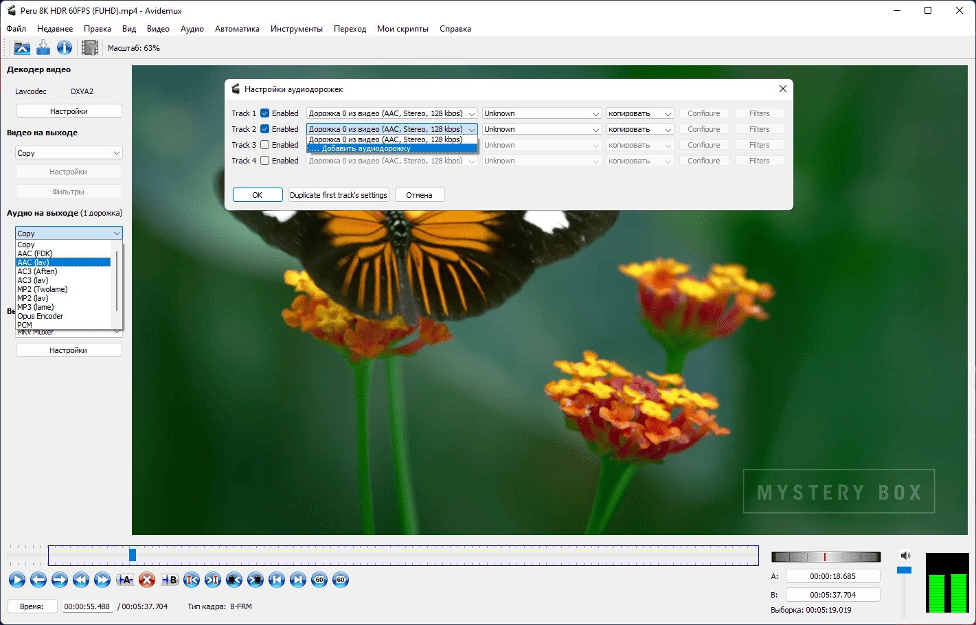Screen dimensions: 976x625
Task: Go to next black frame icon
Action: (256, 580)
